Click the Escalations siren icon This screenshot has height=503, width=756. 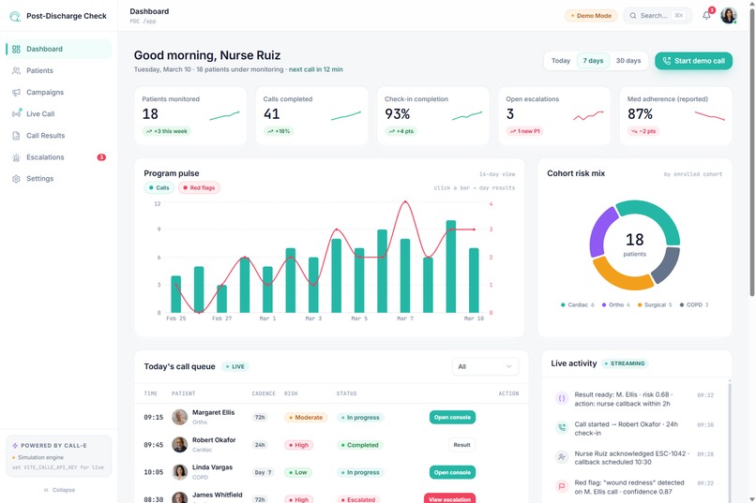click(x=16, y=157)
